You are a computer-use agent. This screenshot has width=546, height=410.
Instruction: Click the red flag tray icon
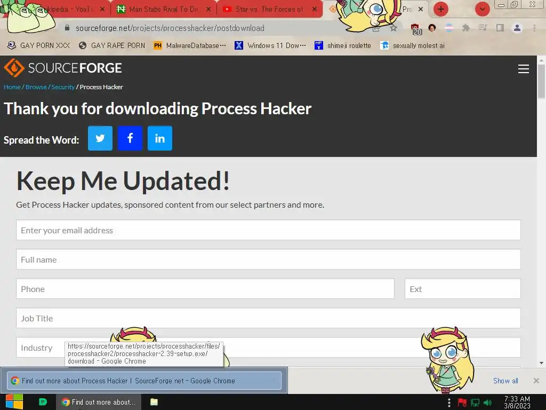click(x=462, y=403)
